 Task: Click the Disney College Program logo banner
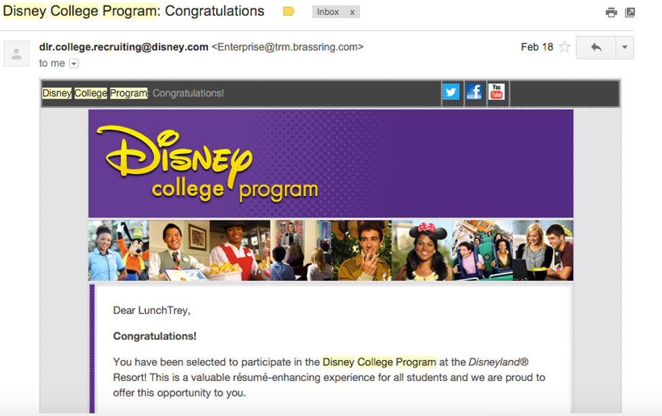click(330, 163)
